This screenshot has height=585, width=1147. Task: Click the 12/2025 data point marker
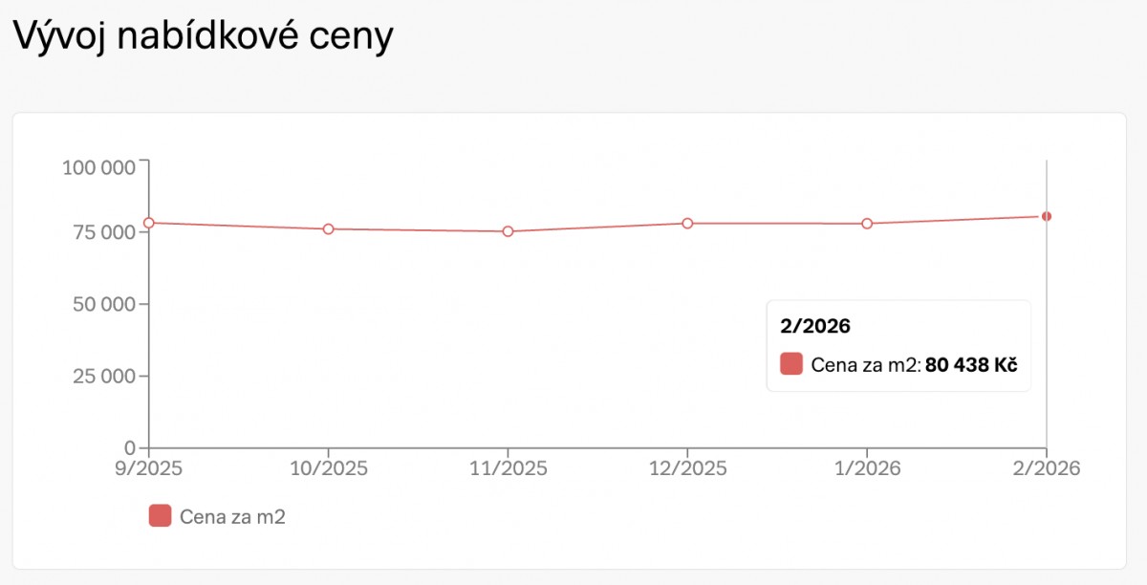687,224
